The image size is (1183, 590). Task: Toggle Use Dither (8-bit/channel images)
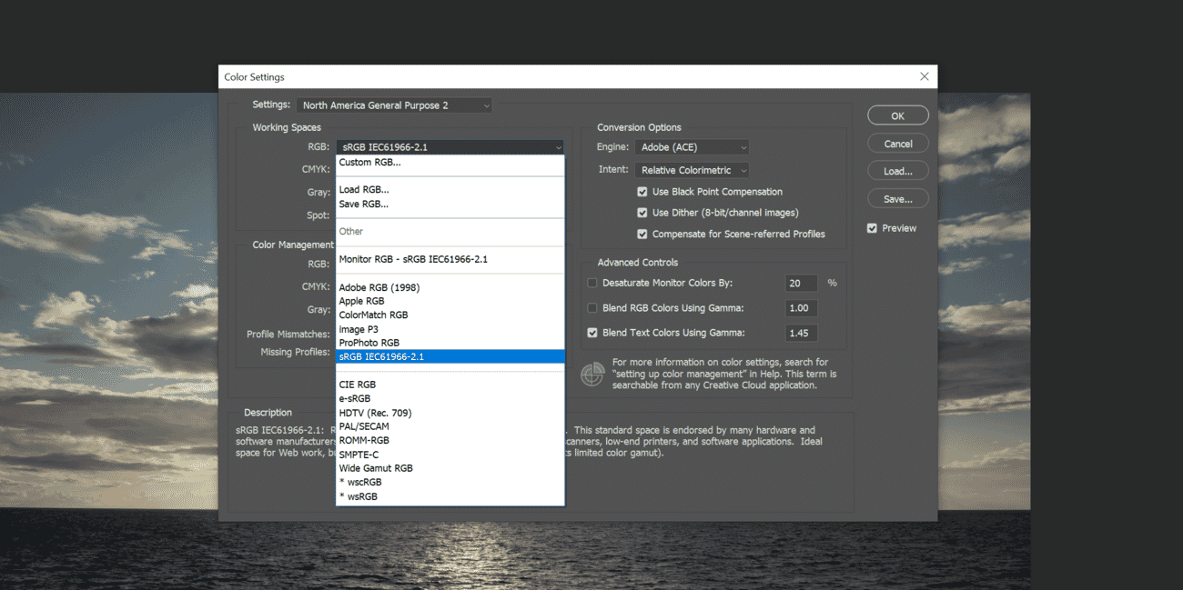[x=642, y=213]
